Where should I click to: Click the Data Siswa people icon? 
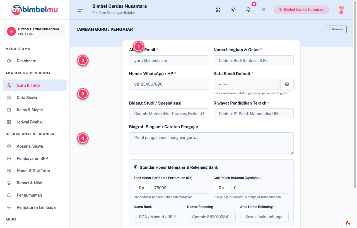click(x=9, y=98)
